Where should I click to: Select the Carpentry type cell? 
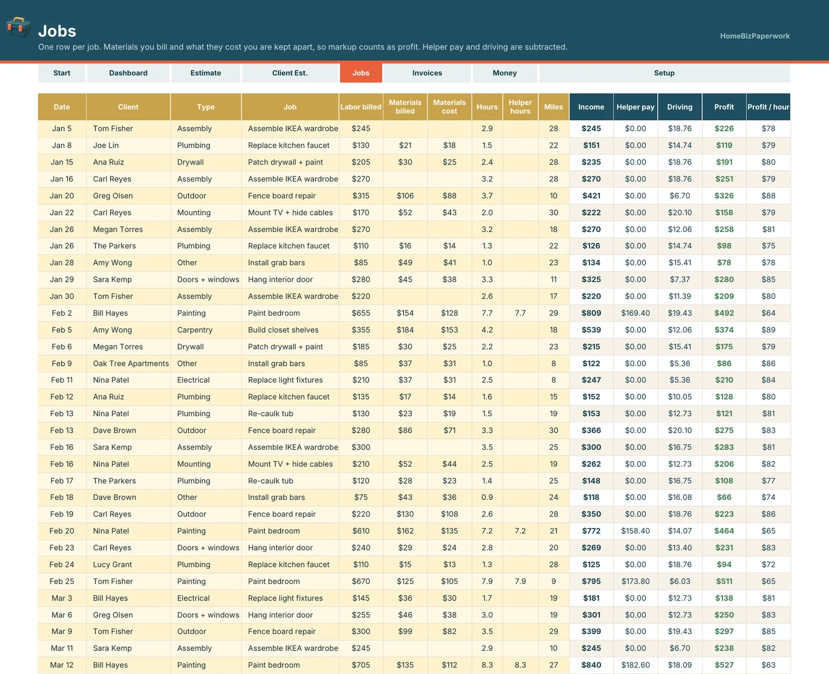(x=206, y=330)
